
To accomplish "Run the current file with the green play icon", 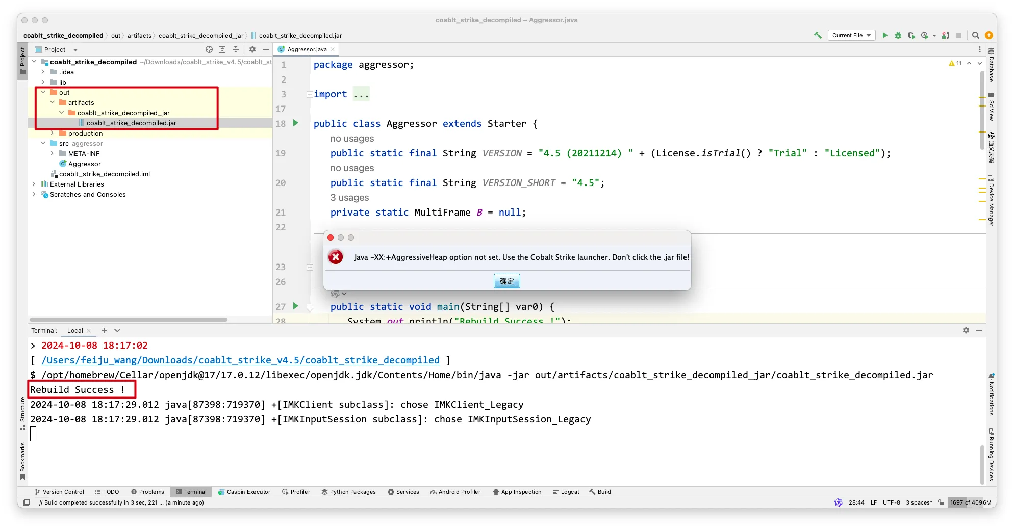I will 885,35.
